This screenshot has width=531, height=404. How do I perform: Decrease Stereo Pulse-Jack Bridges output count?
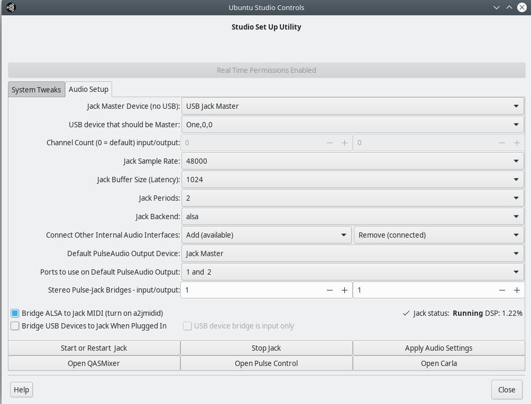(x=502, y=290)
